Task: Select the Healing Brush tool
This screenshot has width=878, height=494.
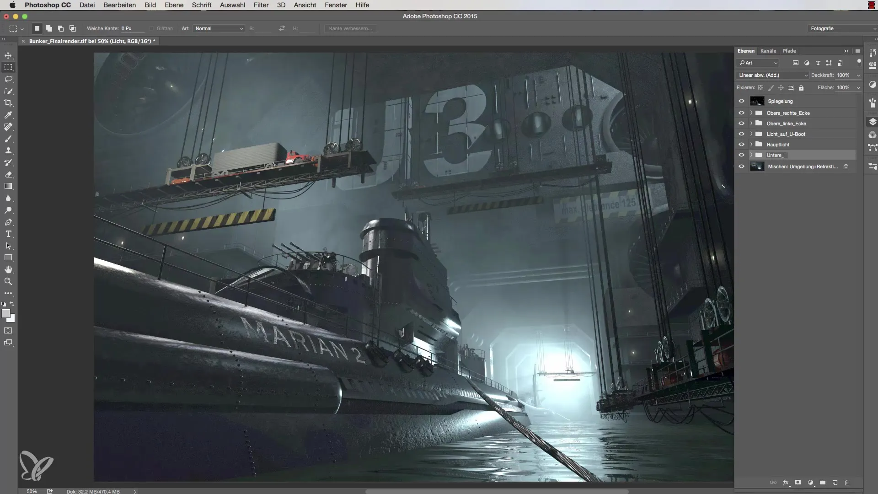Action: point(8,127)
